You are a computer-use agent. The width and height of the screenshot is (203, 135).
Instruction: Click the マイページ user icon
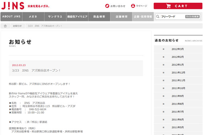[x=133, y=6]
